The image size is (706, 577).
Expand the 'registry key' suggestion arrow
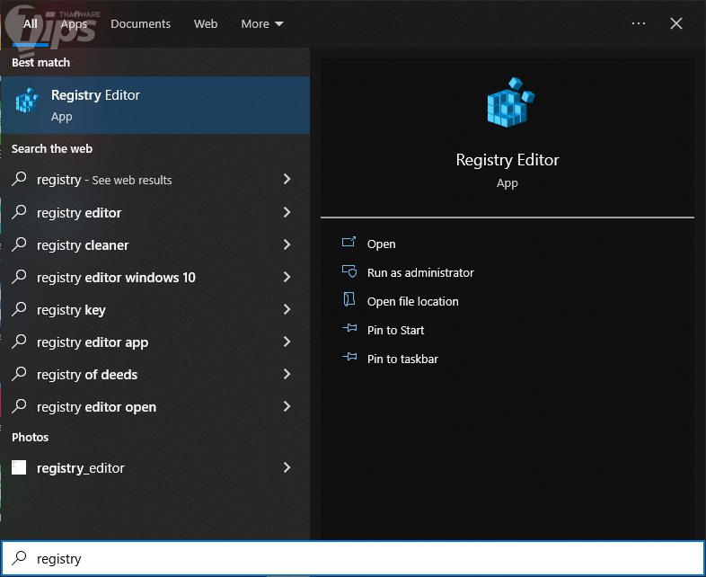287,309
